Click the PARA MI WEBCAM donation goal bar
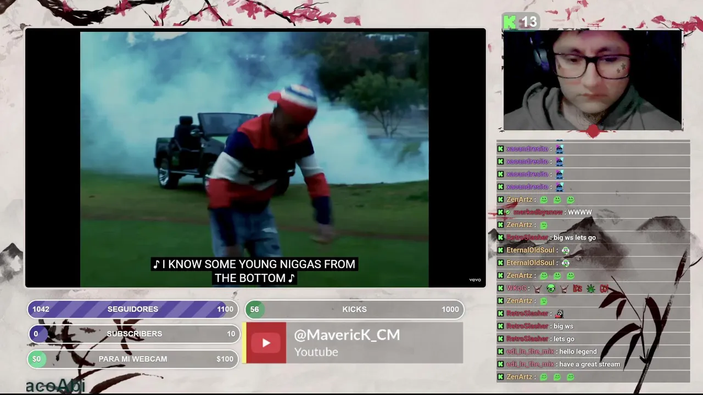The width and height of the screenshot is (703, 395). (133, 359)
